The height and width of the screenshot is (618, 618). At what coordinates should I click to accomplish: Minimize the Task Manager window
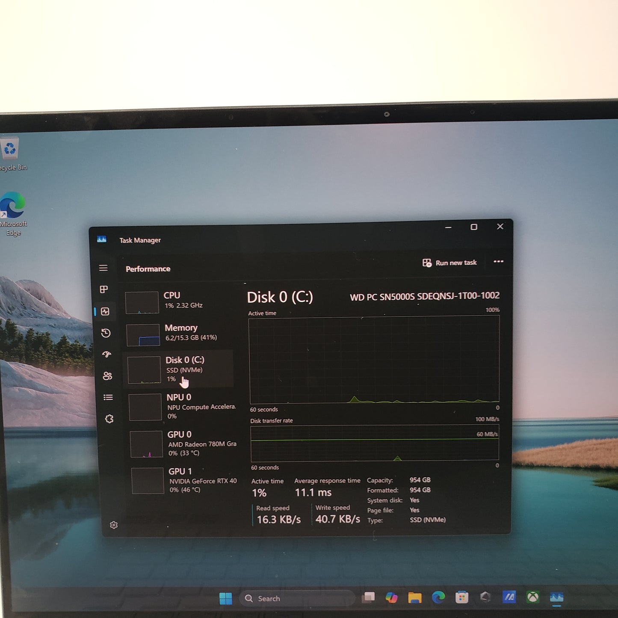point(448,227)
